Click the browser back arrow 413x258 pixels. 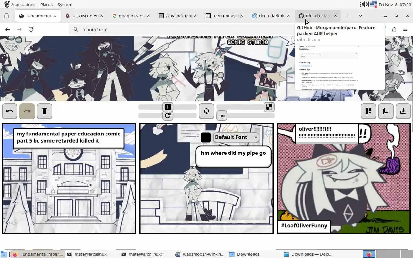(x=8, y=29)
